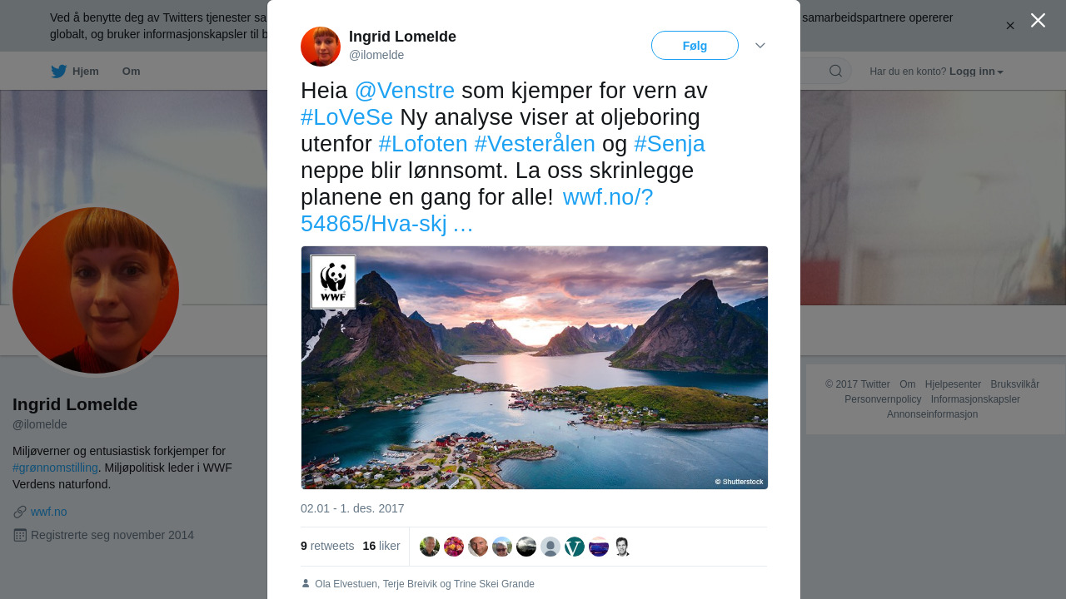Open the tweet options chevron menu
This screenshot has height=599, width=1066.
coord(760,46)
